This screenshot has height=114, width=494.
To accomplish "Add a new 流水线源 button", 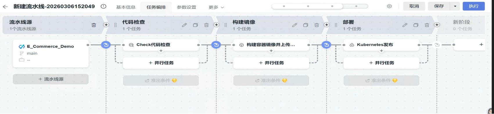I will (51, 79).
